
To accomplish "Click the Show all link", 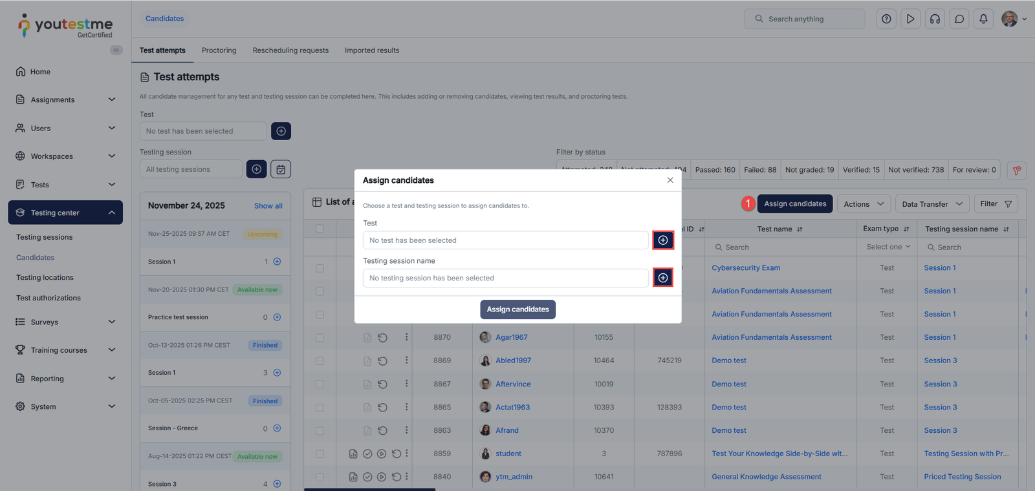I will point(268,206).
